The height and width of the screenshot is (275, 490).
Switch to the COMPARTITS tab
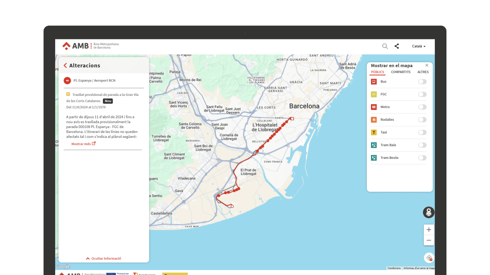click(400, 72)
